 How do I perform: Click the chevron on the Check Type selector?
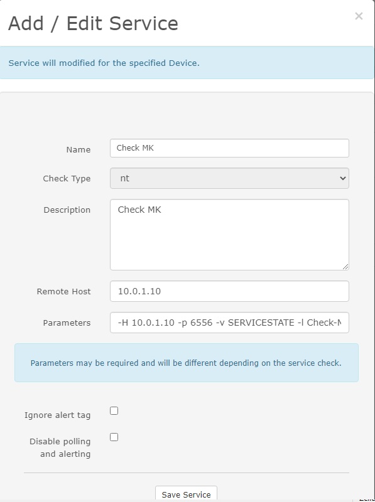click(342, 178)
